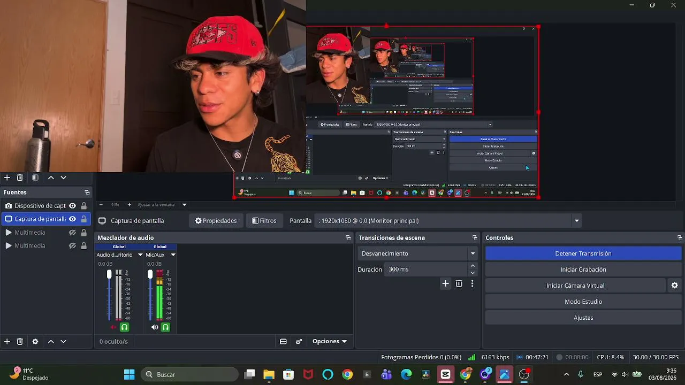Open Audio del escritorio channel dropdown arrow
This screenshot has width=685, height=385.
pos(140,255)
